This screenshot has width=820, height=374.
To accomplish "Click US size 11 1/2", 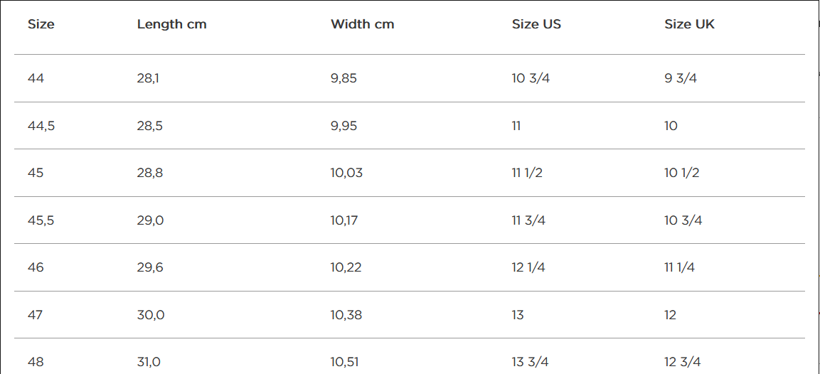I will [x=527, y=173].
